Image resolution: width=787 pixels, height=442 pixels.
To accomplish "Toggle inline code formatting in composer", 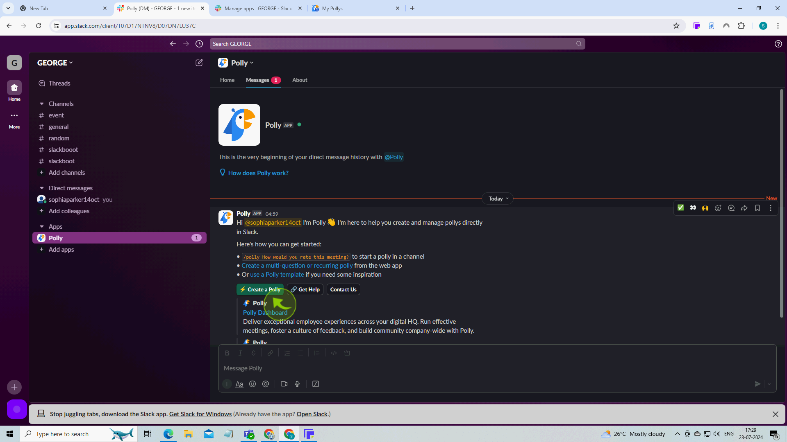I will click(x=334, y=353).
